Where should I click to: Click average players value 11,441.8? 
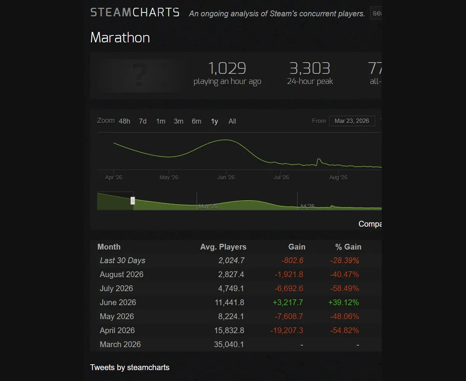tap(230, 302)
